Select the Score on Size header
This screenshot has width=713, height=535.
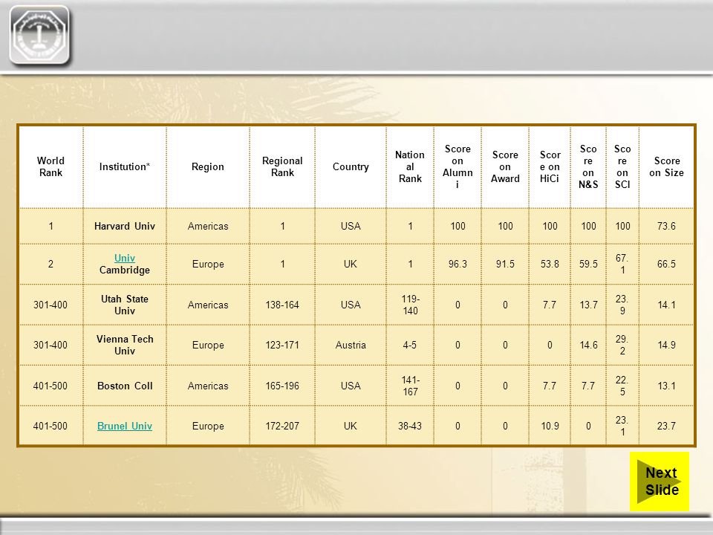pos(667,166)
